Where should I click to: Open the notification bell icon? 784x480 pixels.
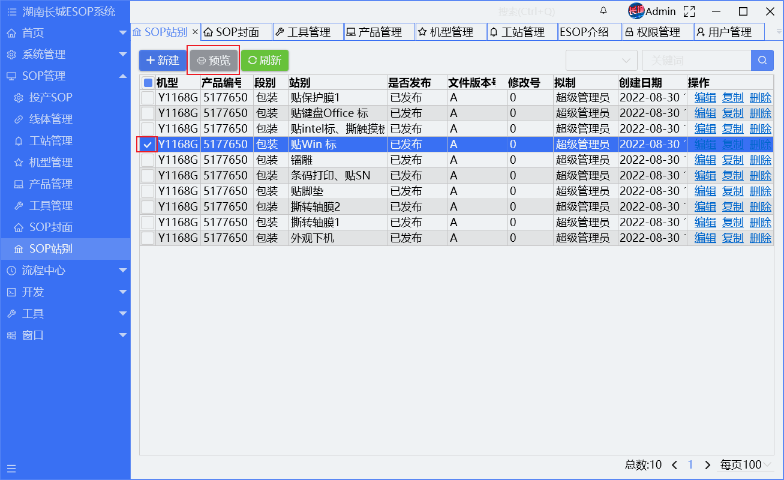coord(603,10)
